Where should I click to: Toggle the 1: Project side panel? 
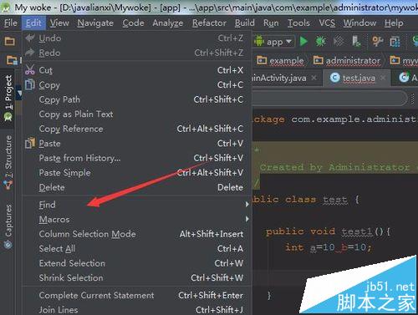(x=8, y=98)
